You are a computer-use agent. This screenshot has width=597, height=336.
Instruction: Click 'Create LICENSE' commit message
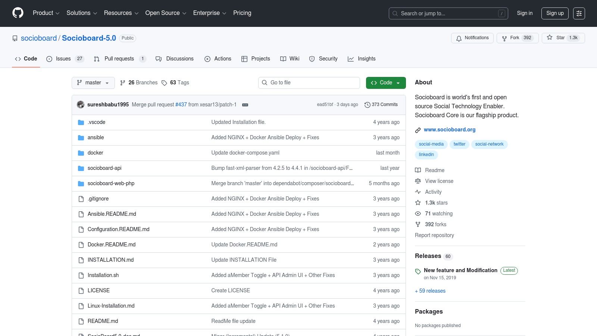231,290
